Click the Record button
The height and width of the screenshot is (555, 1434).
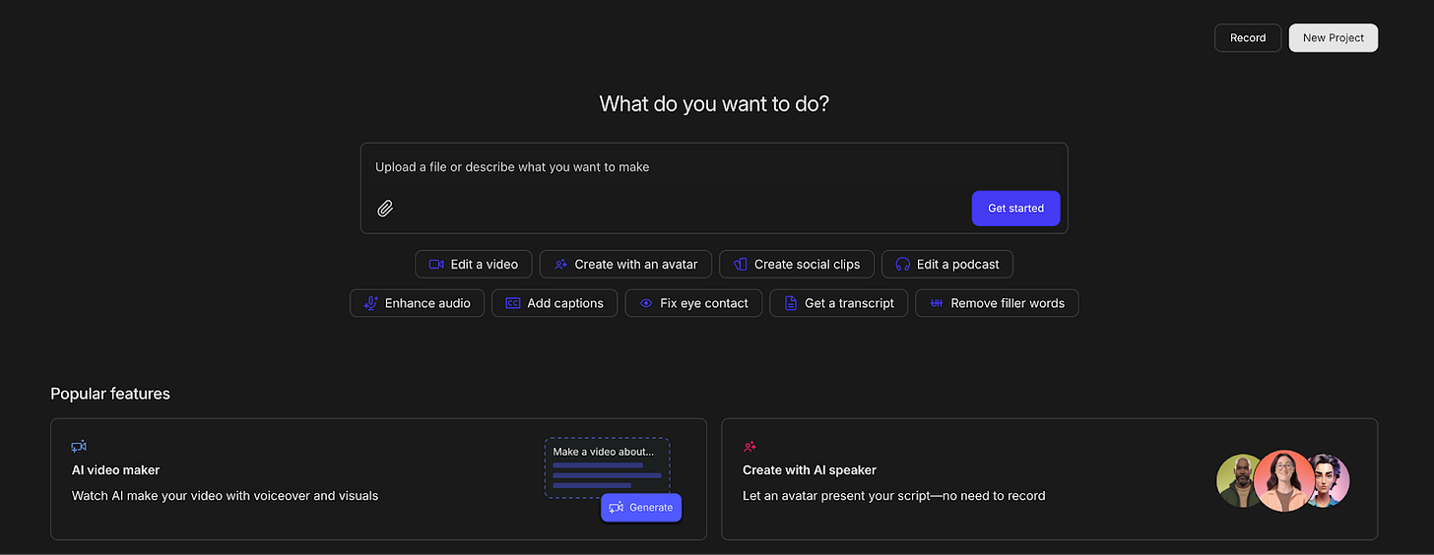[1248, 37]
